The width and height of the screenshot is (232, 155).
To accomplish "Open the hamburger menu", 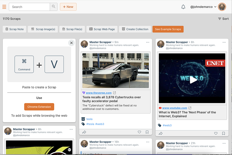I will click(4, 7).
